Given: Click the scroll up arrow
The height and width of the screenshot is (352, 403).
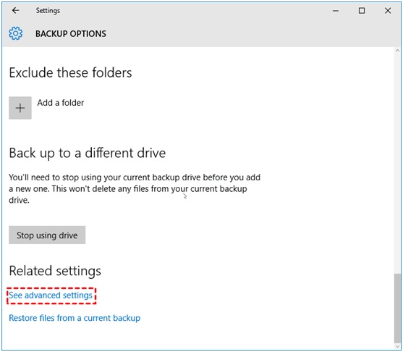Looking at the screenshot, I should tap(397, 51).
